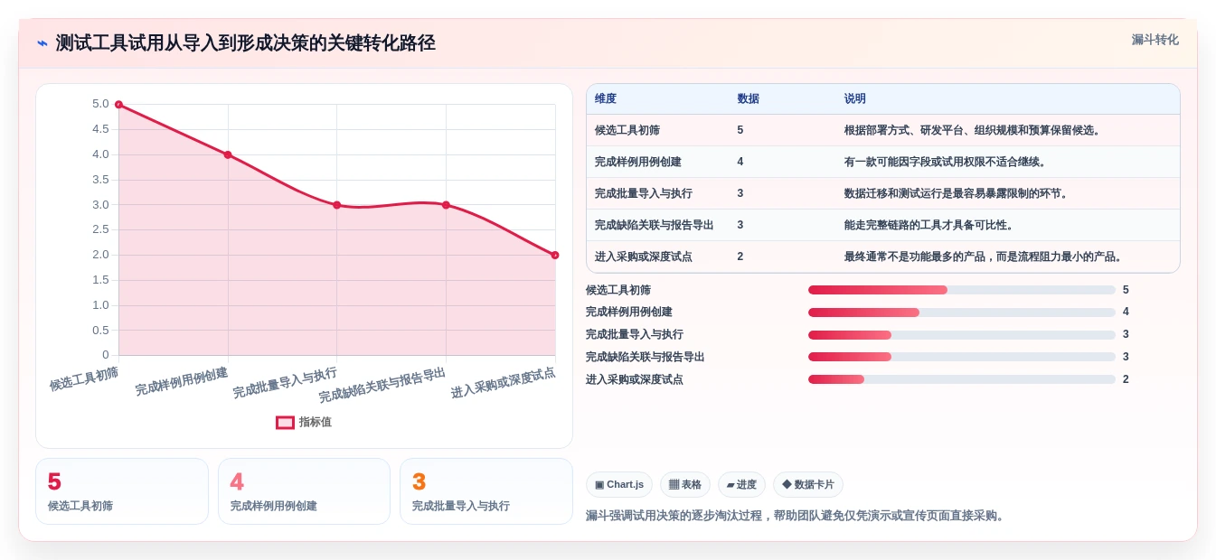The height and width of the screenshot is (560, 1216).
Task: Click the progress bar for 完成样例用例创建
Action: [962, 313]
